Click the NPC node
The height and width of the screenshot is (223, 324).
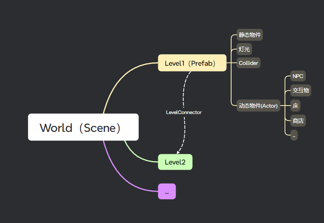point(298,76)
